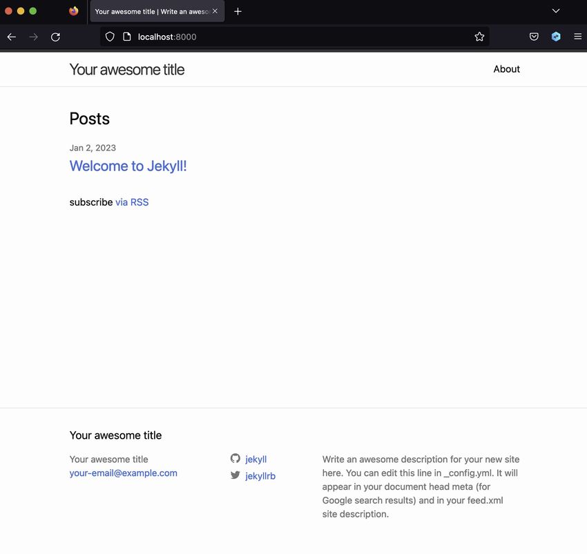Reload the page with refresh icon
Viewport: 587px width, 554px height.
click(55, 37)
